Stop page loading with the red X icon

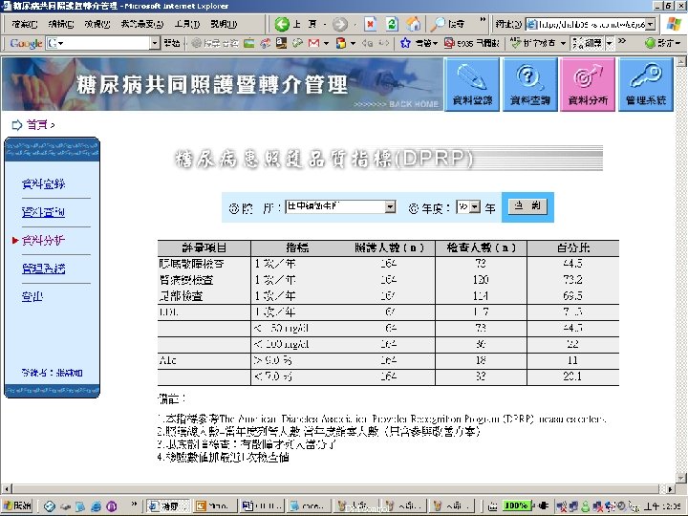pos(371,24)
